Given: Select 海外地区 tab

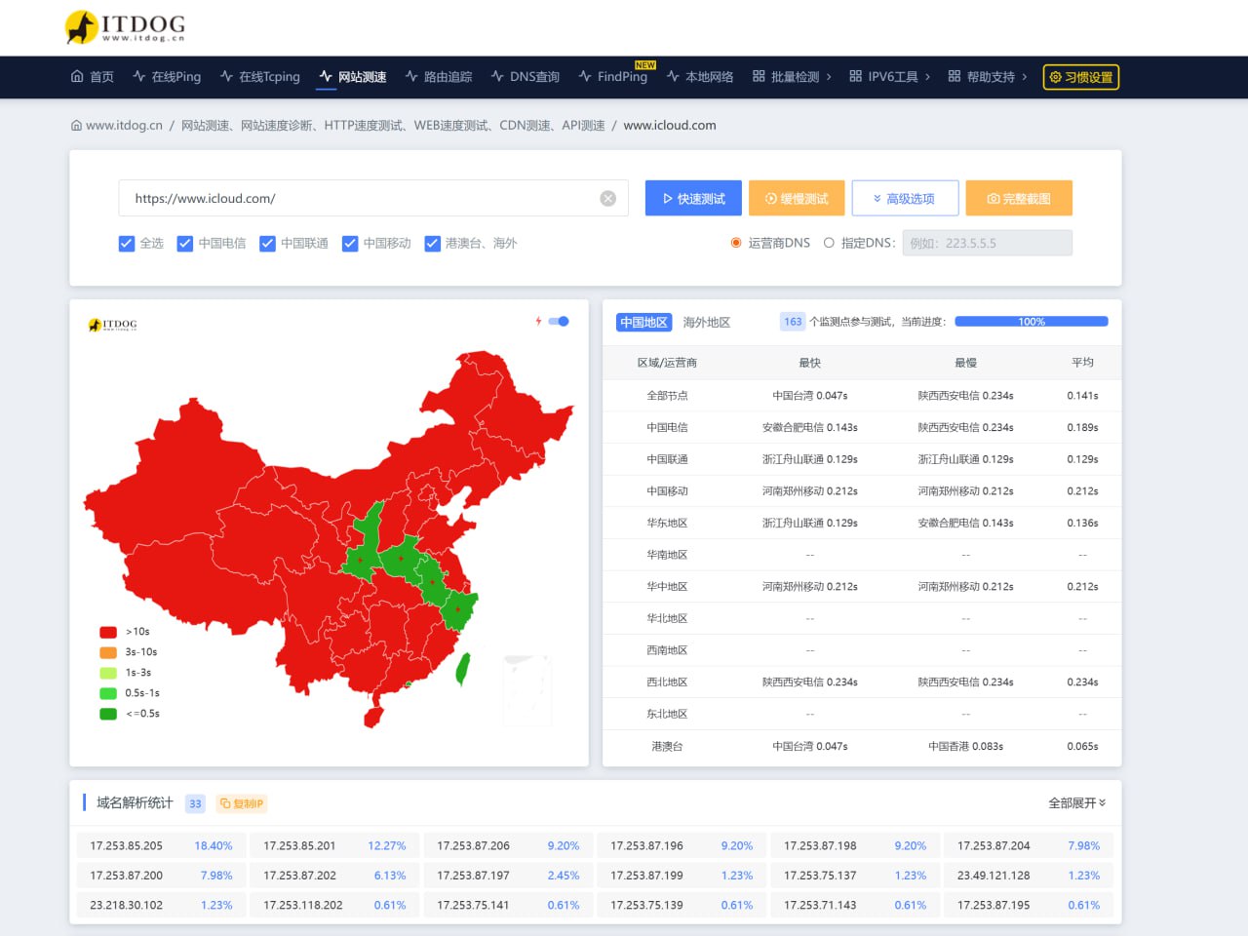Looking at the screenshot, I should pyautogui.click(x=707, y=322).
